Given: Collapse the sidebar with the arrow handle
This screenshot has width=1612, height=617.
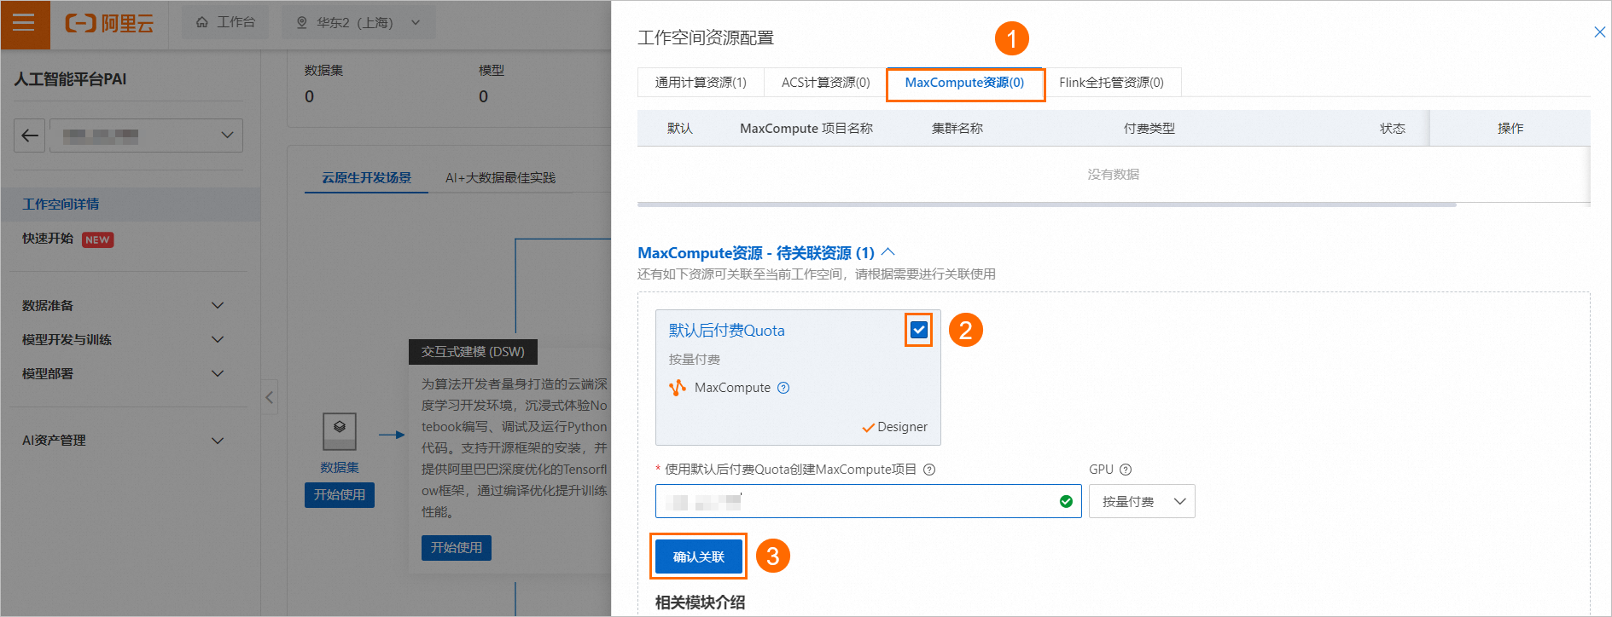Looking at the screenshot, I should point(270,397).
